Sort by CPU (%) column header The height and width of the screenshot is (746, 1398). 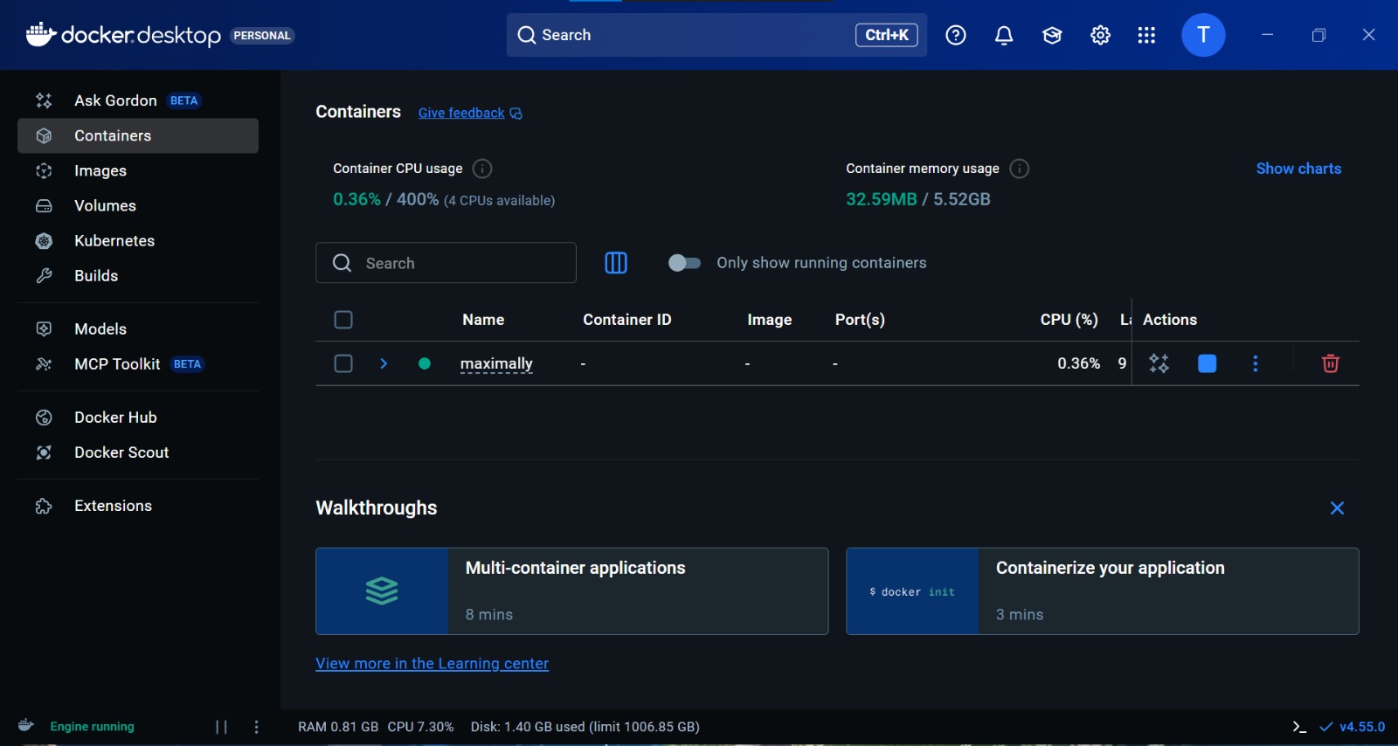1069,320
